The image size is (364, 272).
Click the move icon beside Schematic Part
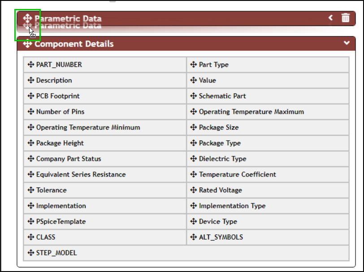coord(193,96)
